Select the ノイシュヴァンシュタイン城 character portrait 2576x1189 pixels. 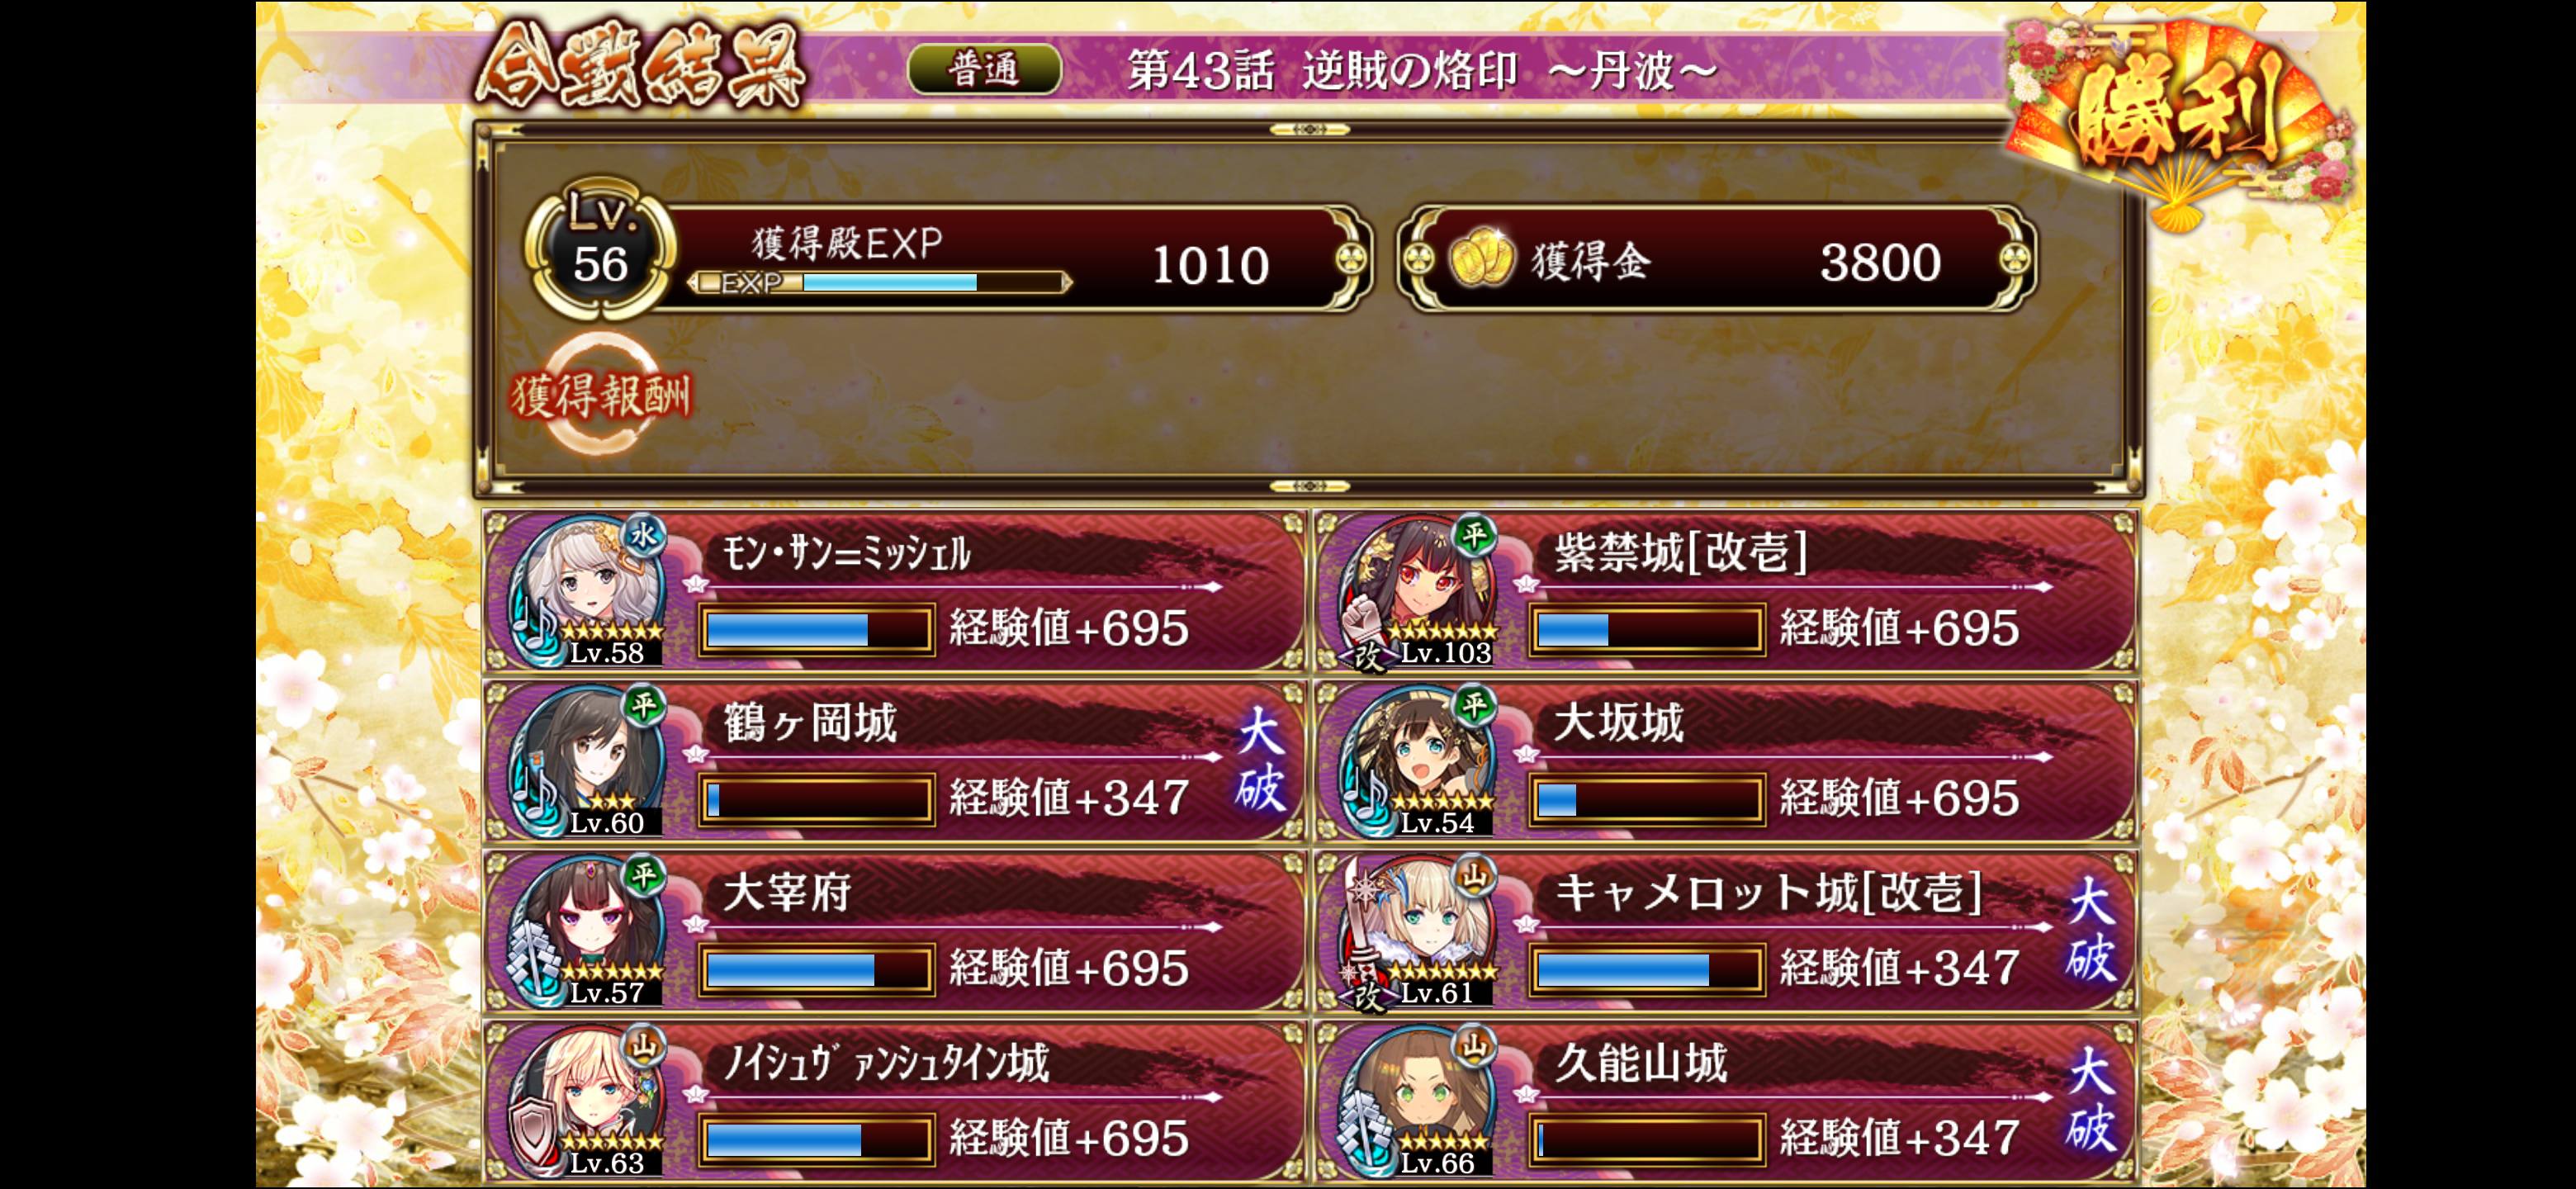click(x=588, y=1101)
